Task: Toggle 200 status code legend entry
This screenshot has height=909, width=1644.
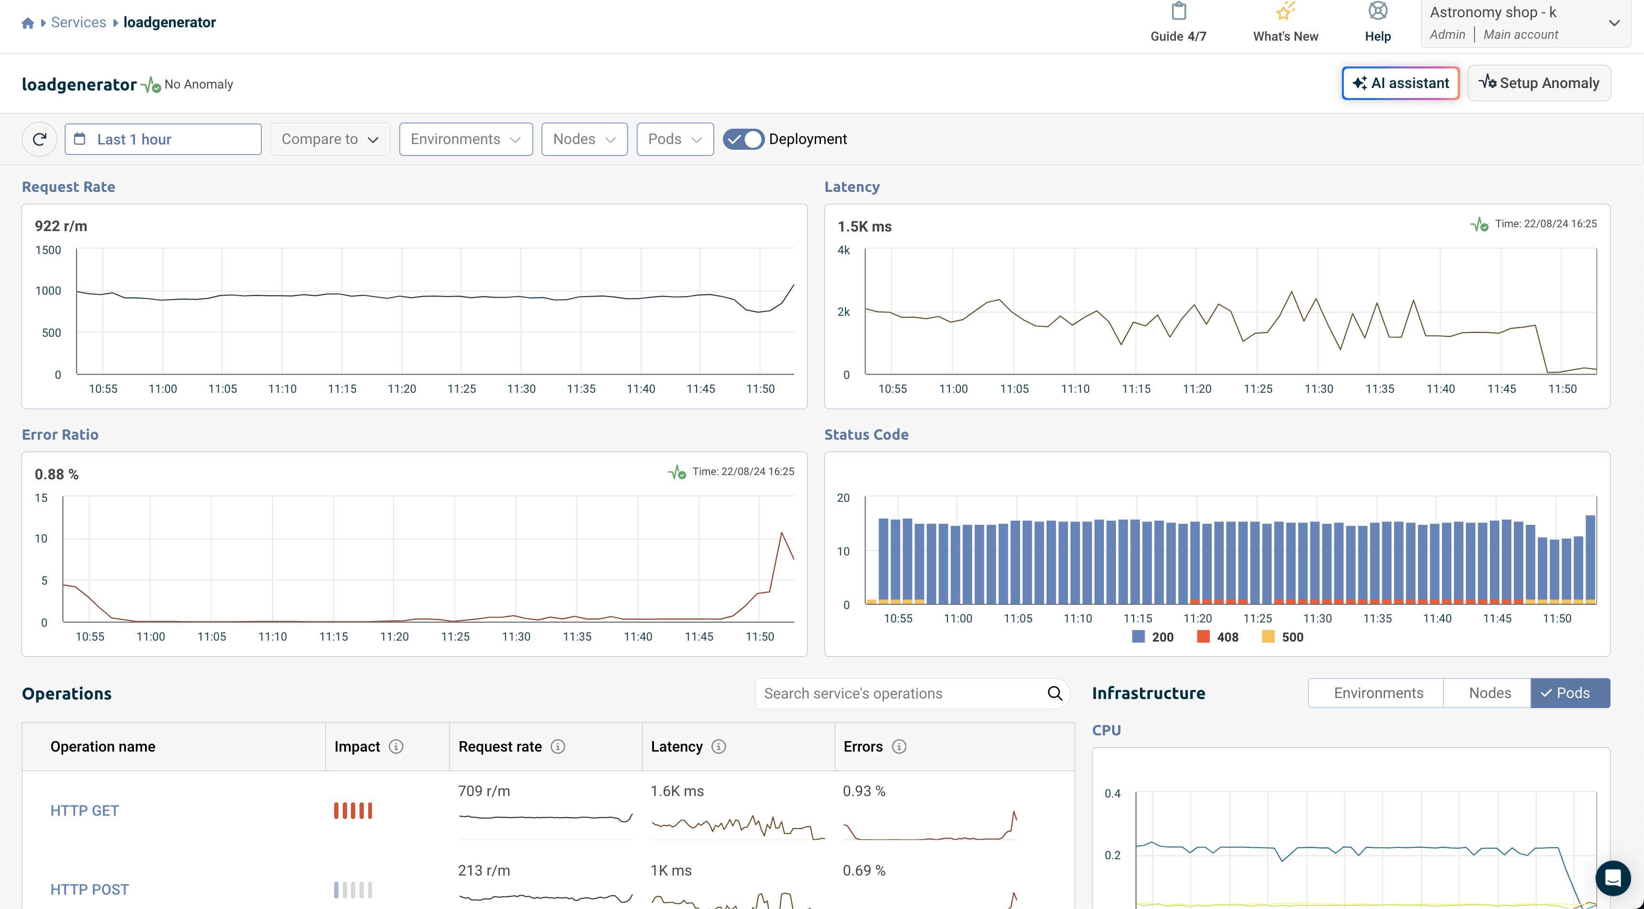Action: (1153, 637)
